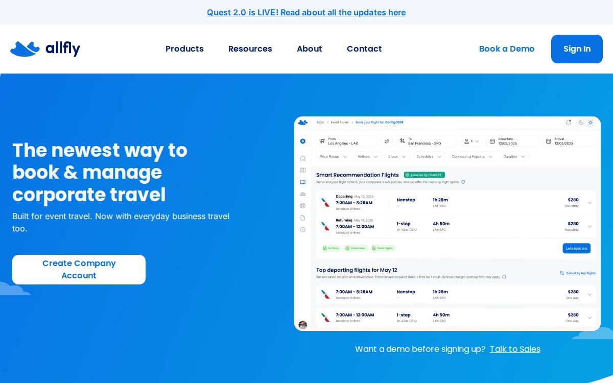Click the Sign In button
613x383 pixels.
(577, 49)
